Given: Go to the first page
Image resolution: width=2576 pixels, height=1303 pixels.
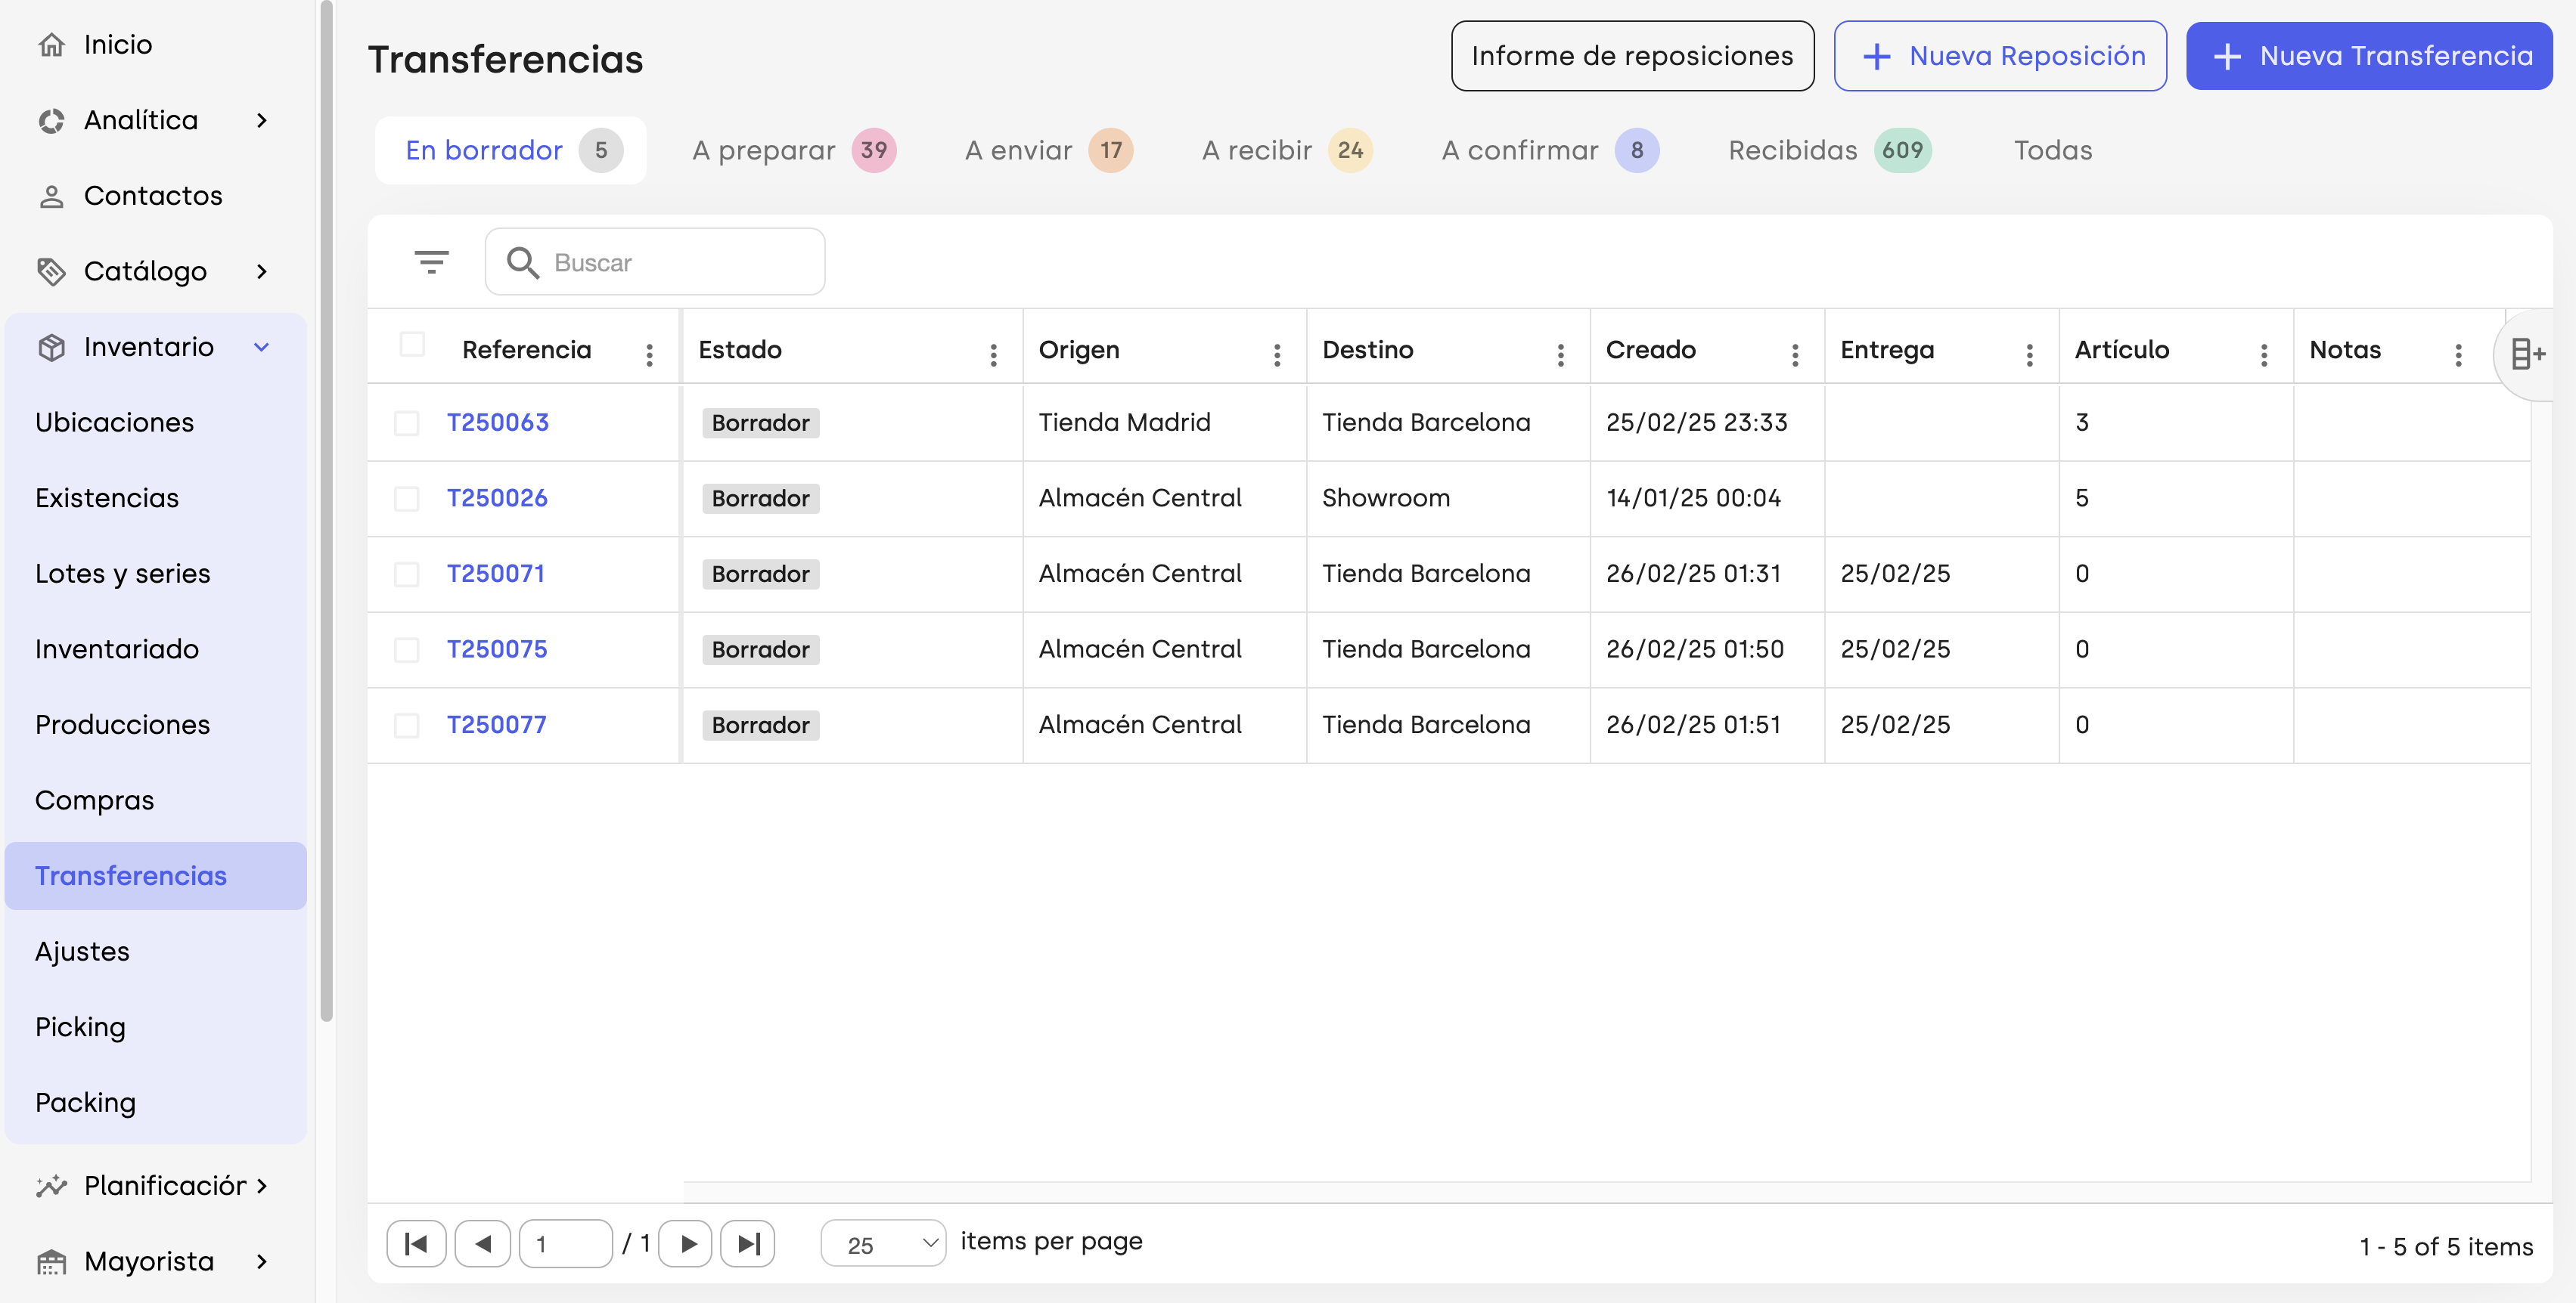Looking at the screenshot, I should point(416,1244).
